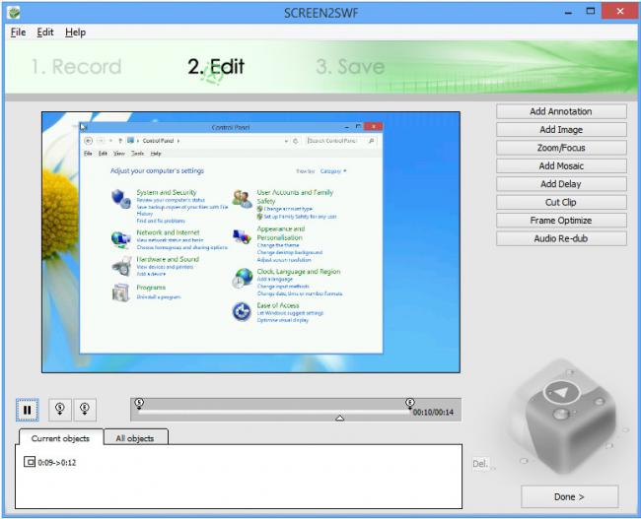Select the 0:09->0:12 object entry
The height and width of the screenshot is (519, 641).
[x=50, y=462]
